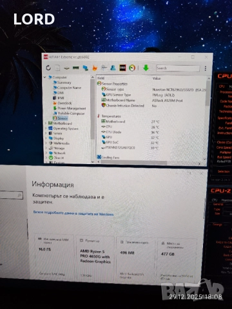Click the Temperatures group heading
Image resolution: width=232 pixels, height=309 pixels.
coord(109,116)
